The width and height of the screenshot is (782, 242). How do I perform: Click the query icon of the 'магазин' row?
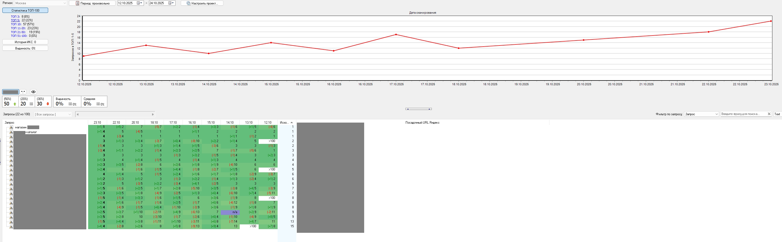coord(11,128)
